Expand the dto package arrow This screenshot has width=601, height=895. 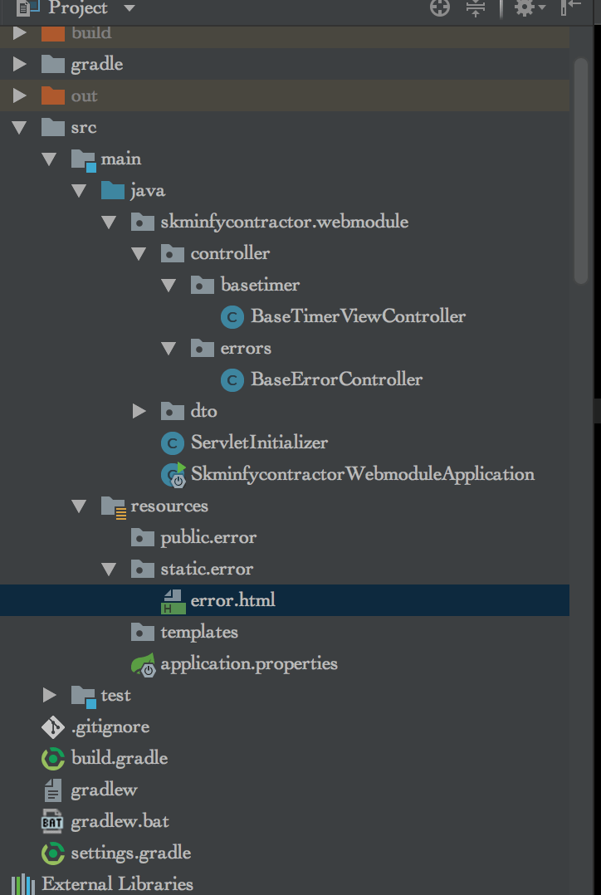(x=139, y=411)
